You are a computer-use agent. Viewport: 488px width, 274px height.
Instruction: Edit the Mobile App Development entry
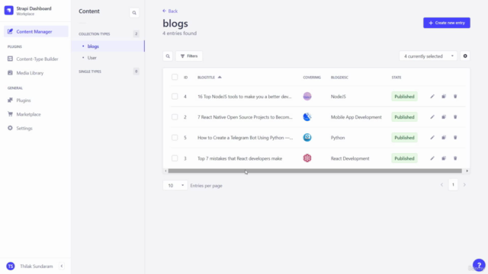coord(432,117)
